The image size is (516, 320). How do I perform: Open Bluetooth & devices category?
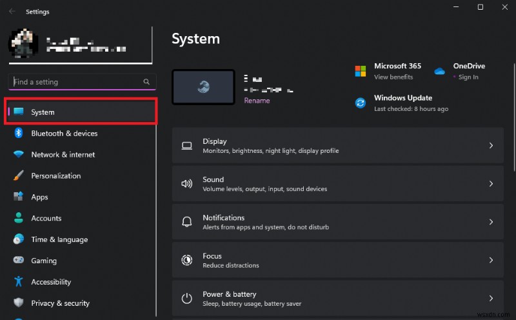pyautogui.click(x=81, y=133)
